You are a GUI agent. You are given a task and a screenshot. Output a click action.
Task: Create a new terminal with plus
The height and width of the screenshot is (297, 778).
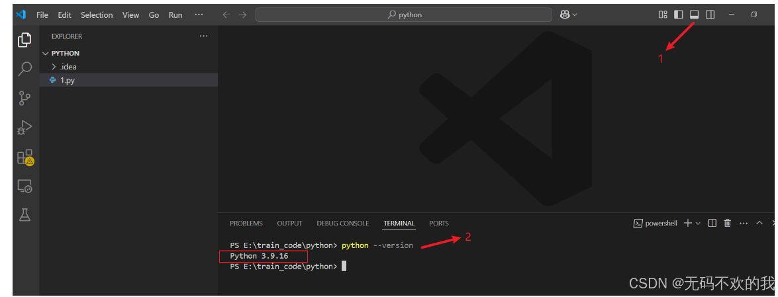pos(688,223)
